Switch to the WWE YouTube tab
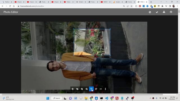Screen dimensions: 180x101 (105, 2)
